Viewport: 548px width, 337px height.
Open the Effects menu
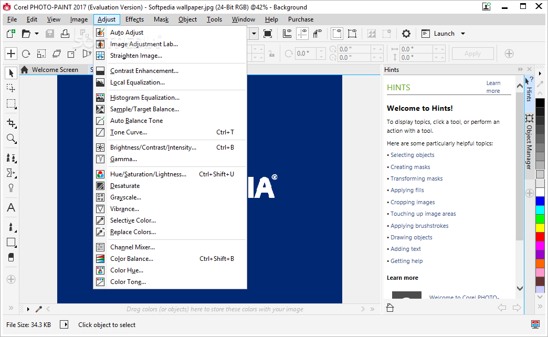(x=134, y=19)
